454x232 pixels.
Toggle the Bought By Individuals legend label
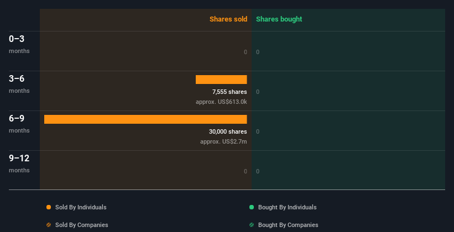(x=287, y=207)
